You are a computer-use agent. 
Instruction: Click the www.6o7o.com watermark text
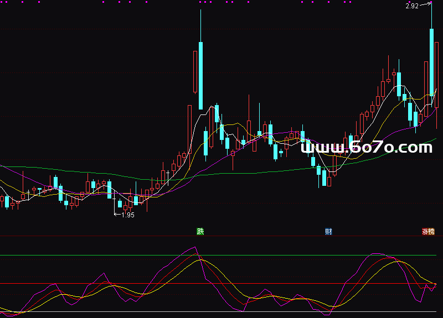(366, 147)
